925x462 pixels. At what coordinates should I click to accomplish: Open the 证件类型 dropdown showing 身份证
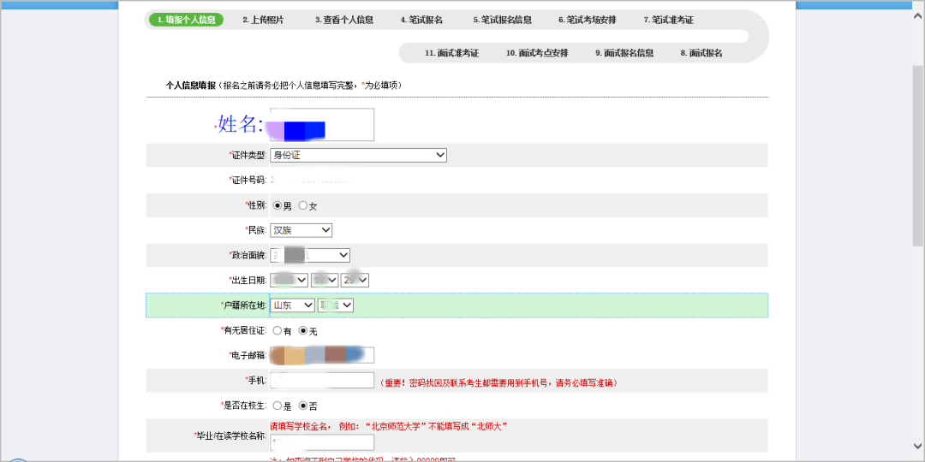tap(358, 155)
